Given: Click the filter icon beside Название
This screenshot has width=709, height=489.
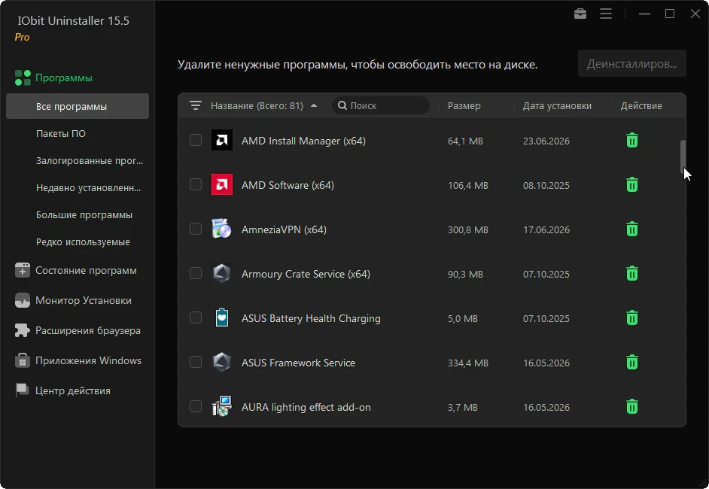Looking at the screenshot, I should pyautogui.click(x=196, y=105).
